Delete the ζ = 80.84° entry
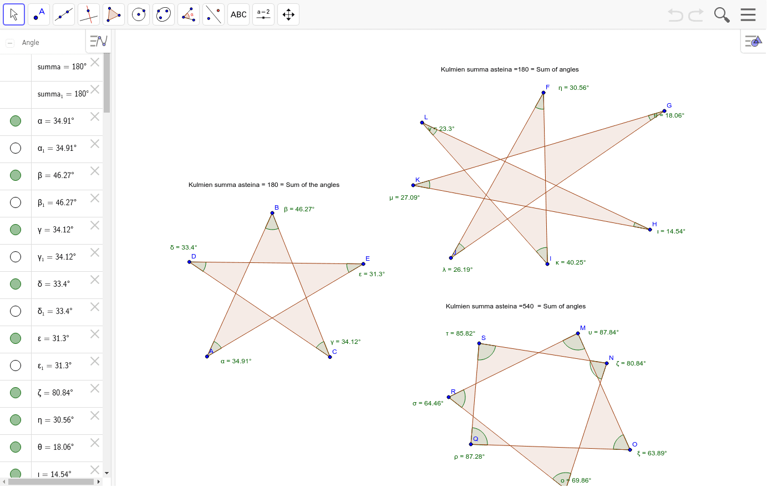The width and height of the screenshot is (767, 487). point(95,388)
